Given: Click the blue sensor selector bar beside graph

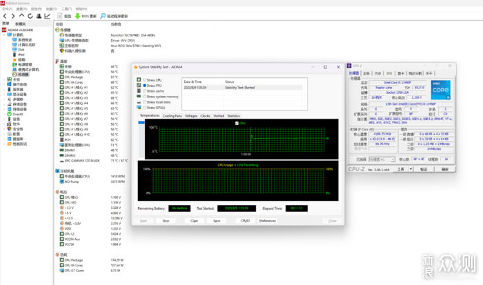Looking at the screenshot, I should [141, 122].
